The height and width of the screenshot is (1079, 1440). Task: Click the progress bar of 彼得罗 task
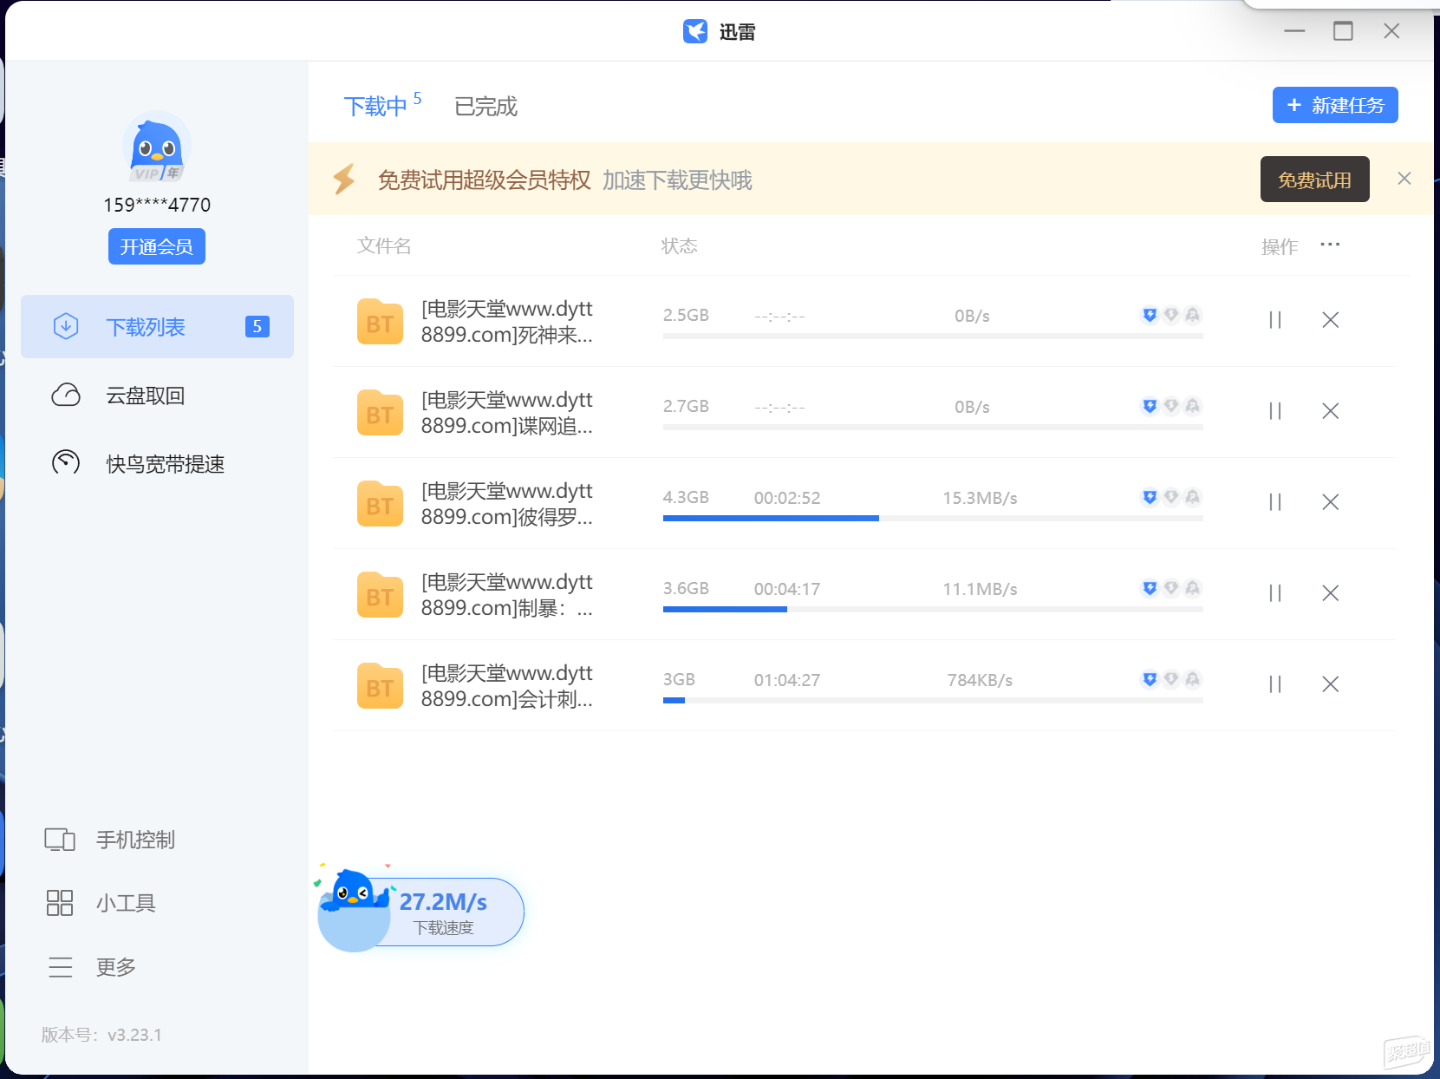(x=933, y=519)
